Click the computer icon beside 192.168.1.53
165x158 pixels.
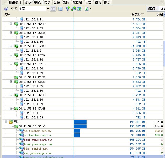[21, 28]
